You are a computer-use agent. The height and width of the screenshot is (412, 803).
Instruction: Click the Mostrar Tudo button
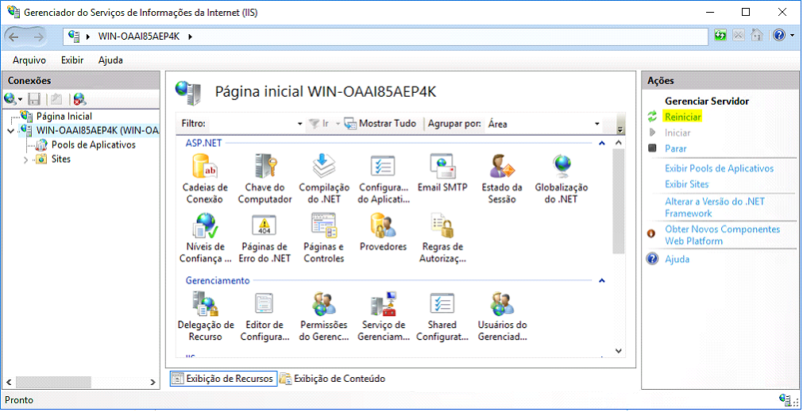[x=380, y=124]
